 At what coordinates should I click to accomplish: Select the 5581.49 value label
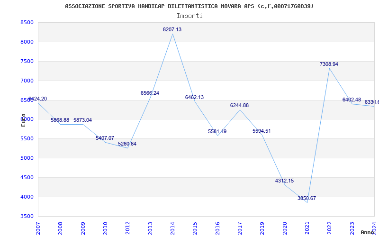(x=217, y=131)
